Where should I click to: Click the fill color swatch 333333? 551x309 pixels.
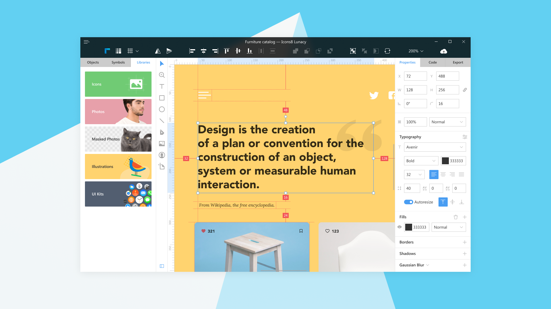coord(409,227)
